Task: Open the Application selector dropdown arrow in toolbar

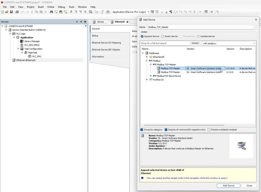Action: pos(148,12)
